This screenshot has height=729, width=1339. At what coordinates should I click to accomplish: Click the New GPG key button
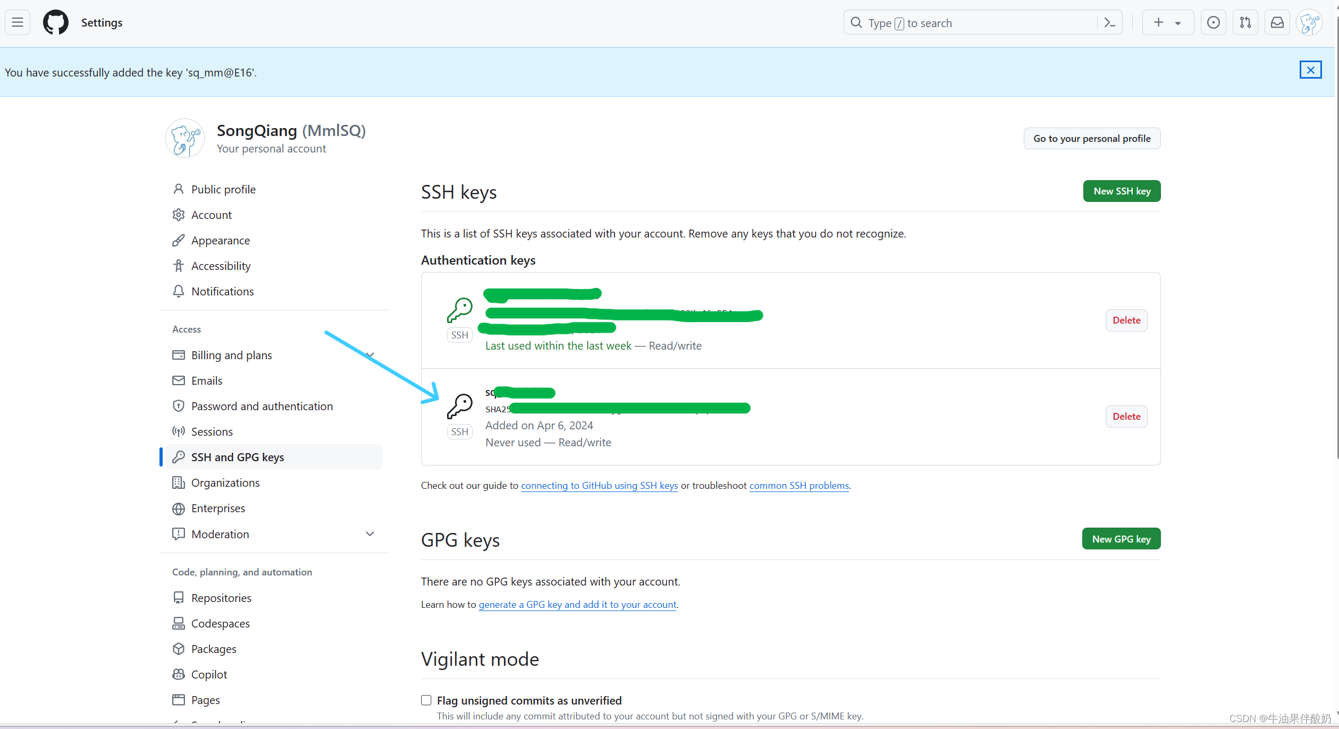pos(1121,539)
